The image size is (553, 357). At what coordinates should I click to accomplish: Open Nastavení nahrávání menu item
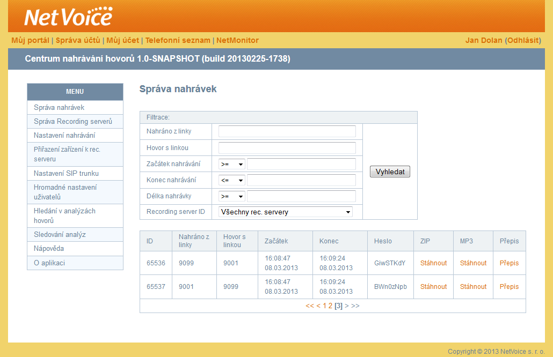click(75, 135)
